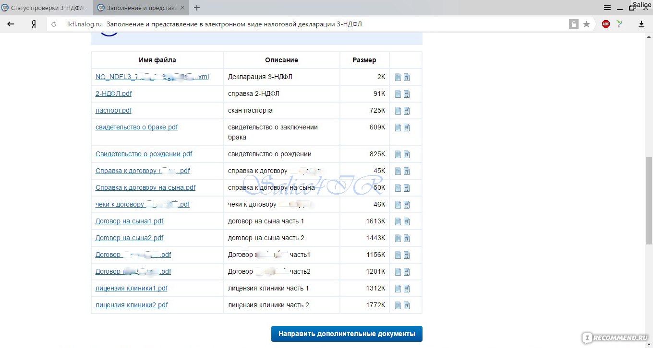Go back with the browser arrow
Screen dimensions: 653x348
pyautogui.click(x=11, y=24)
